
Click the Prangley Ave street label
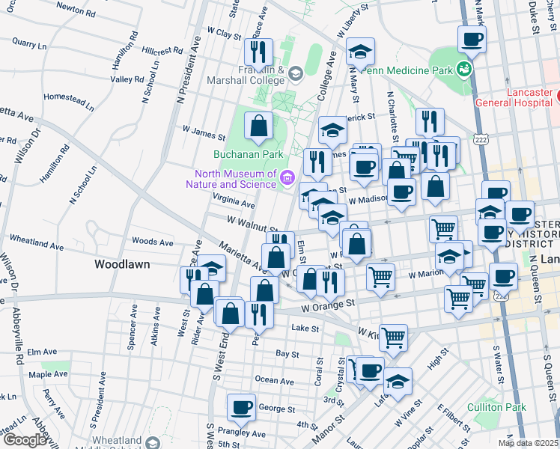242,433
